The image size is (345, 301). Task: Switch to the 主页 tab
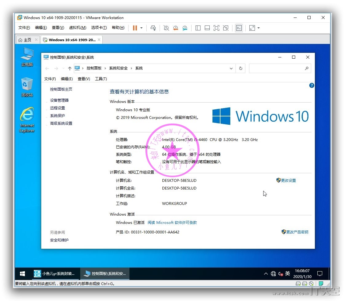27,40
